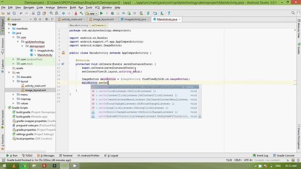Open build.gradle (Module: app)
301x169 pixels.
[32, 117]
